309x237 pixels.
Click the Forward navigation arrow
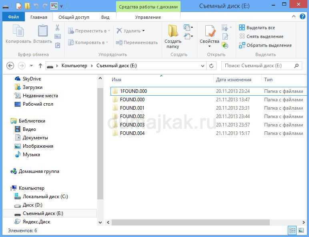[22, 66]
